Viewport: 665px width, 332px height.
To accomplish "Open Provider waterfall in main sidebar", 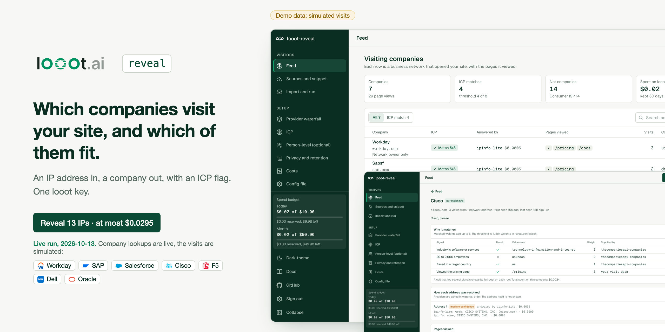I will pyautogui.click(x=310, y=119).
